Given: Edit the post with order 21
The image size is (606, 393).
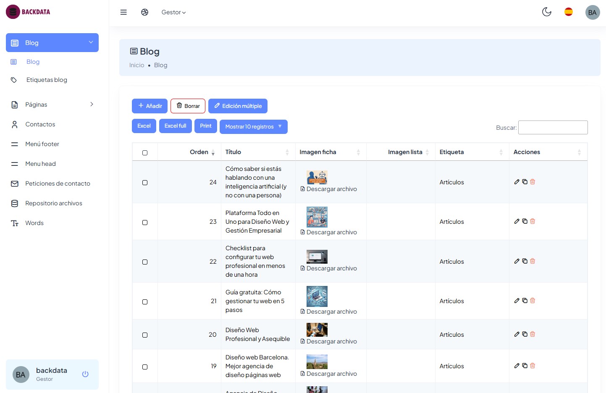Looking at the screenshot, I should click(517, 301).
